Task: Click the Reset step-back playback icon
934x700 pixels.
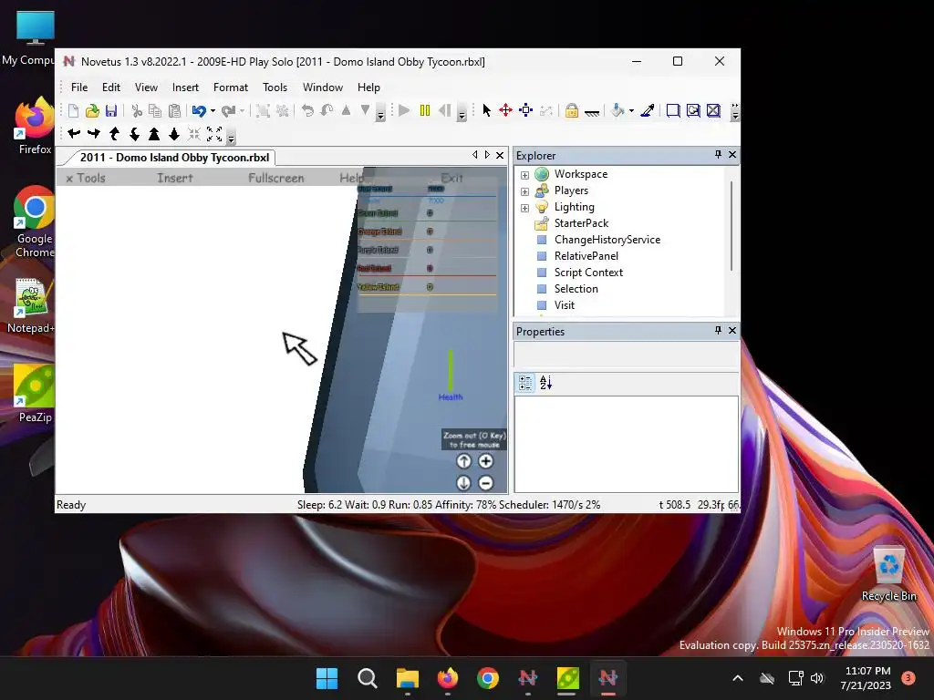Action: (444, 110)
